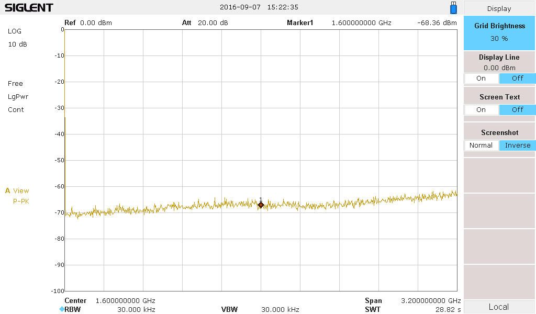The image size is (536, 314).
Task: Click the blue USB drive status icon
Action: (x=453, y=7)
